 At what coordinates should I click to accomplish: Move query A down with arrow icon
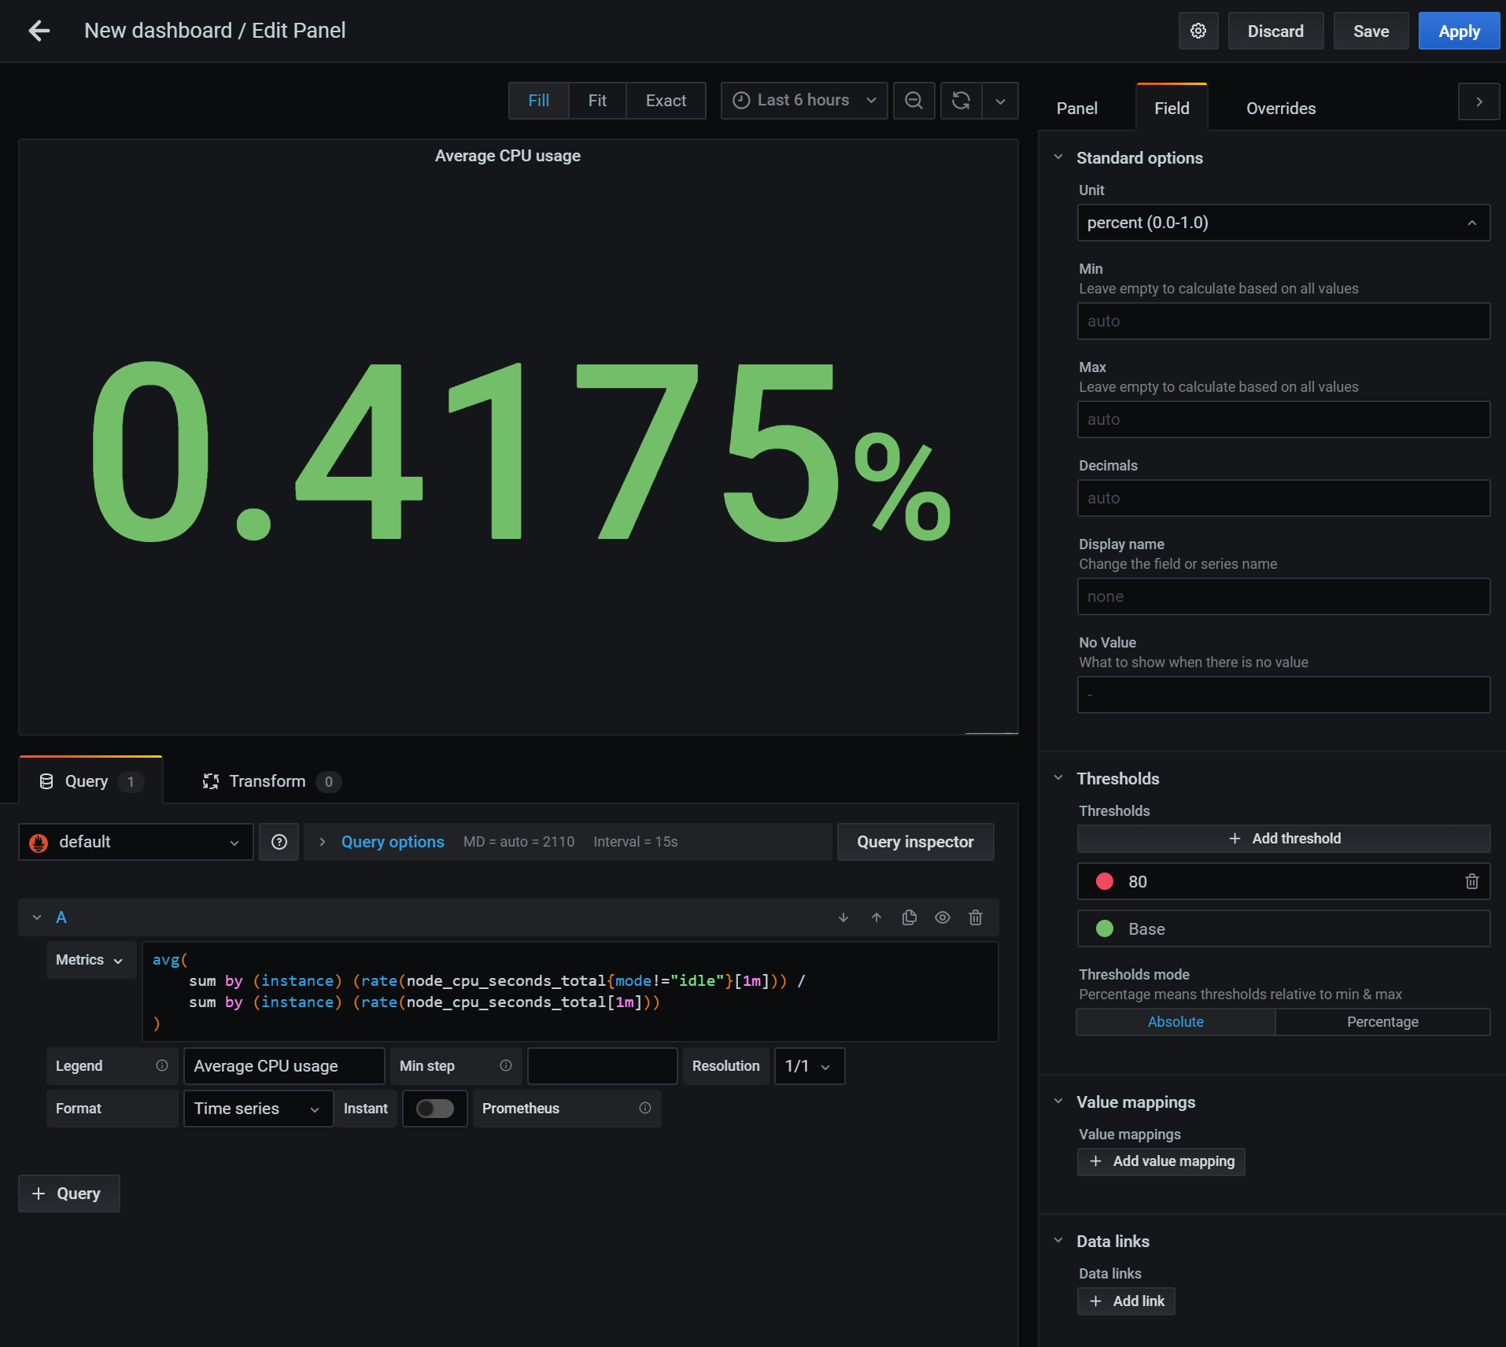(843, 917)
